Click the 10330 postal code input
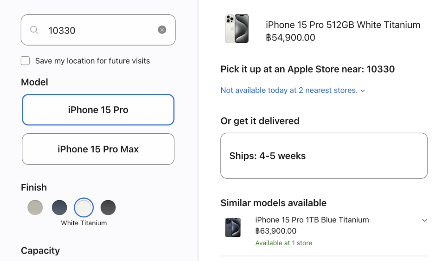The height and width of the screenshot is (261, 448). 98,30
